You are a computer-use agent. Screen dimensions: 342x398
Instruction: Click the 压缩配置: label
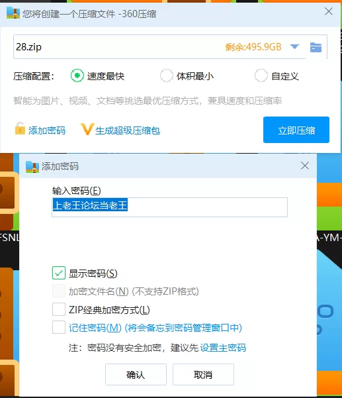[34, 76]
